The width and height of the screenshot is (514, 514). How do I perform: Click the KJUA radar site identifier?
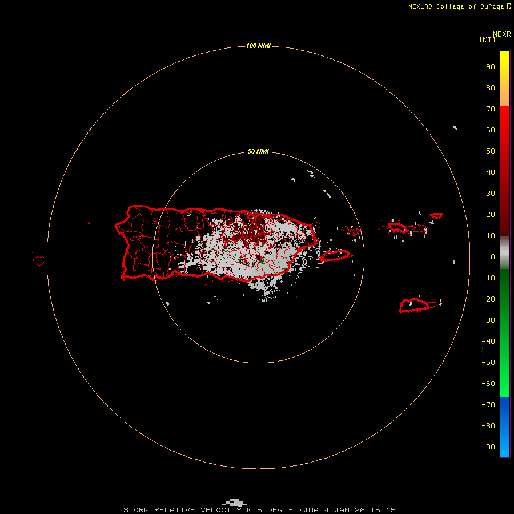click(308, 510)
